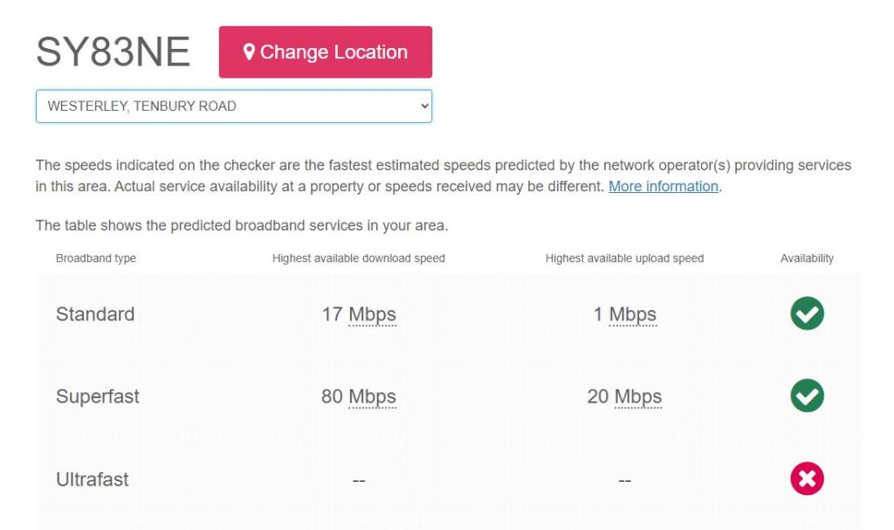Click Mbps abbreviation in Standard upload speed
894x530 pixels.
click(632, 314)
